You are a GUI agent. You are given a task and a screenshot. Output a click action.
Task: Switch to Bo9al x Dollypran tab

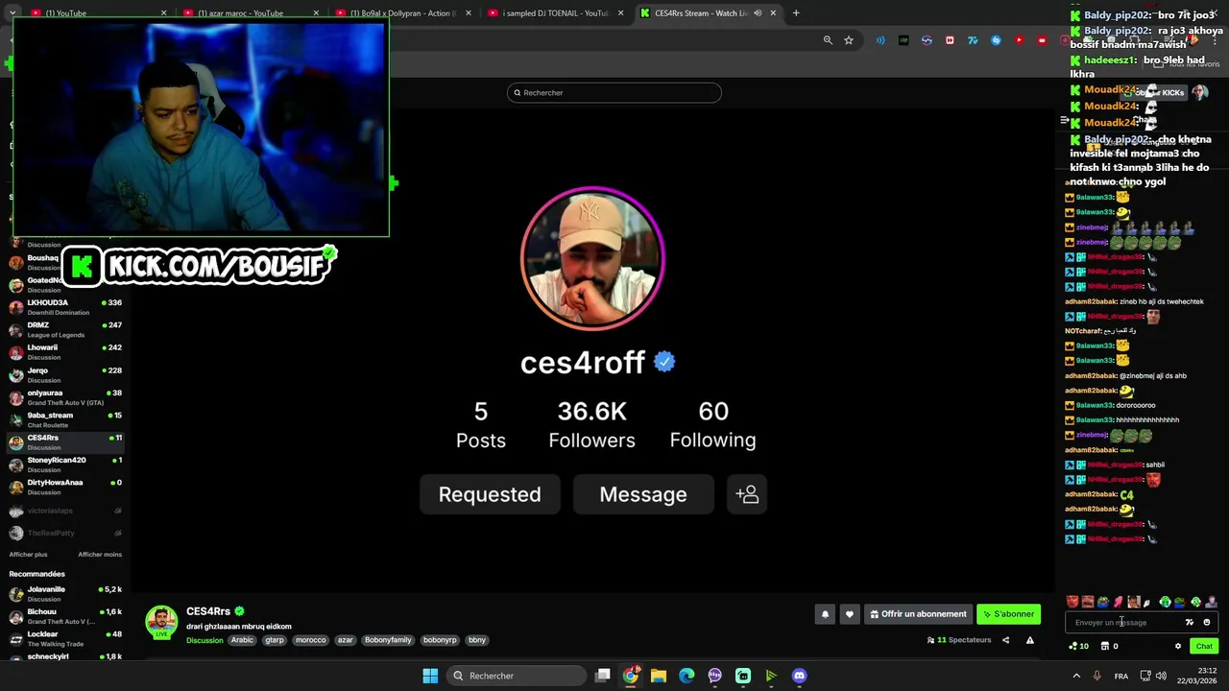coord(403,13)
